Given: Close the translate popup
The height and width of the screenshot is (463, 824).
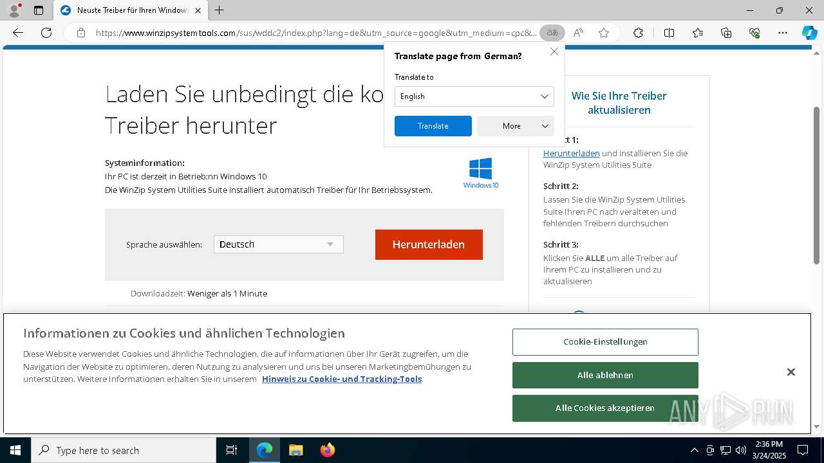Looking at the screenshot, I should (554, 51).
